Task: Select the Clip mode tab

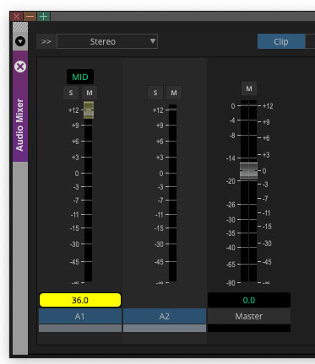Action: (x=281, y=41)
